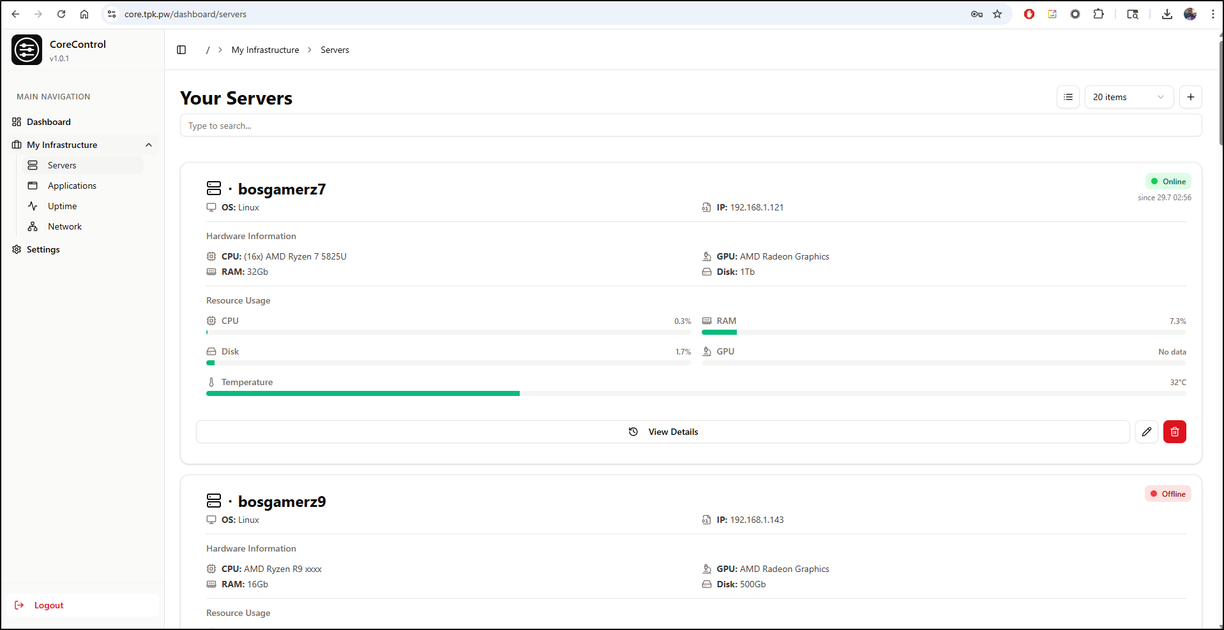Click bosgamerz9 IP address 192.168.1.143

(x=757, y=520)
